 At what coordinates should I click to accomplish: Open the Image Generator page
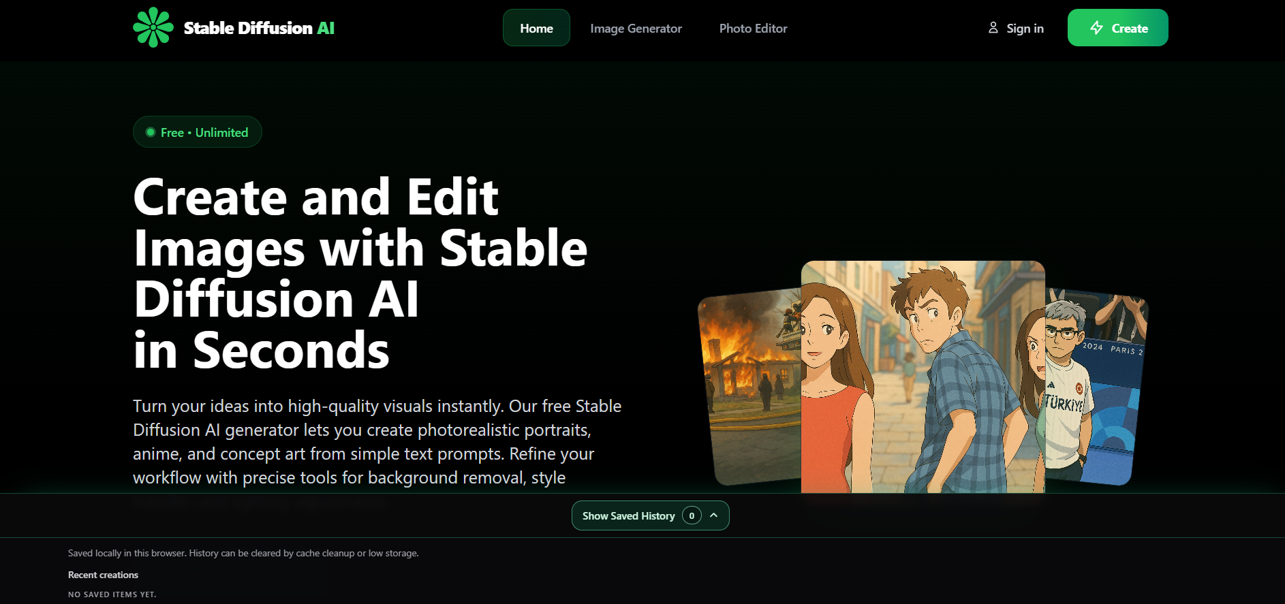pos(636,29)
